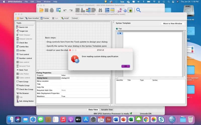The image size is (201, 125).
Task: Edit the dialog102 value field
Action: (85, 78)
